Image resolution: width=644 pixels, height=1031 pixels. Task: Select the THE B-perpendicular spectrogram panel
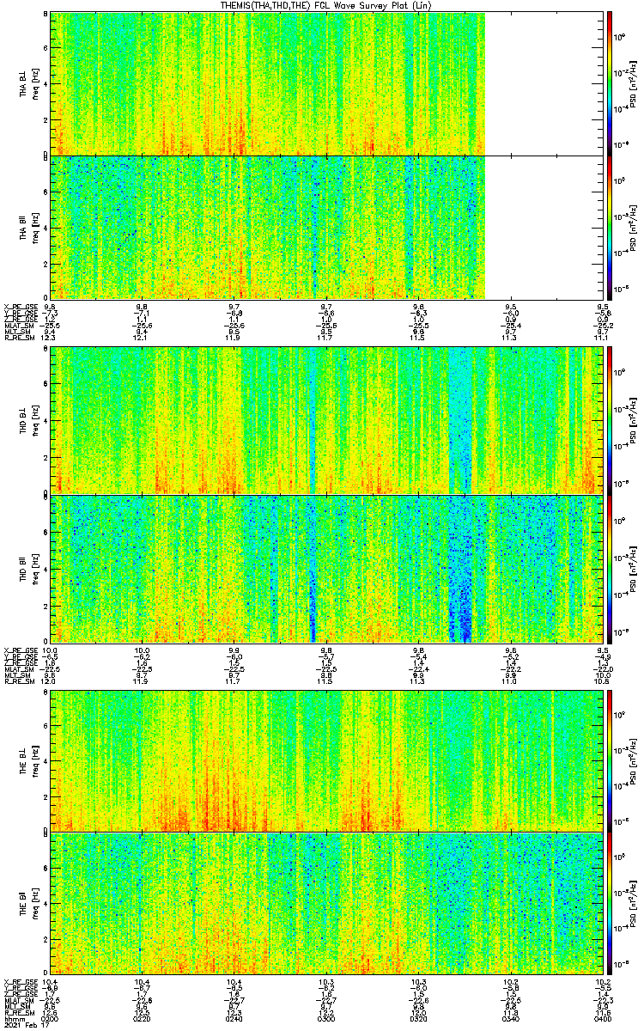(x=328, y=760)
